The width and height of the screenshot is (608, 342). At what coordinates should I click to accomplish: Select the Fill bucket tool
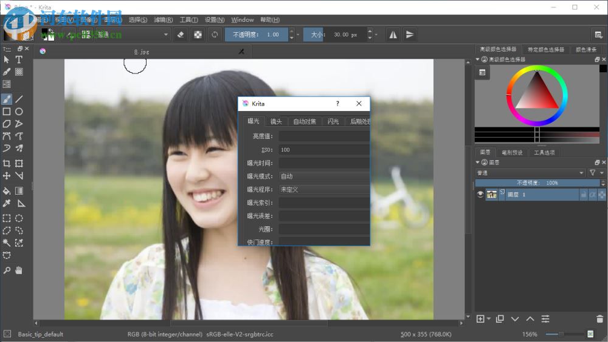(7, 191)
